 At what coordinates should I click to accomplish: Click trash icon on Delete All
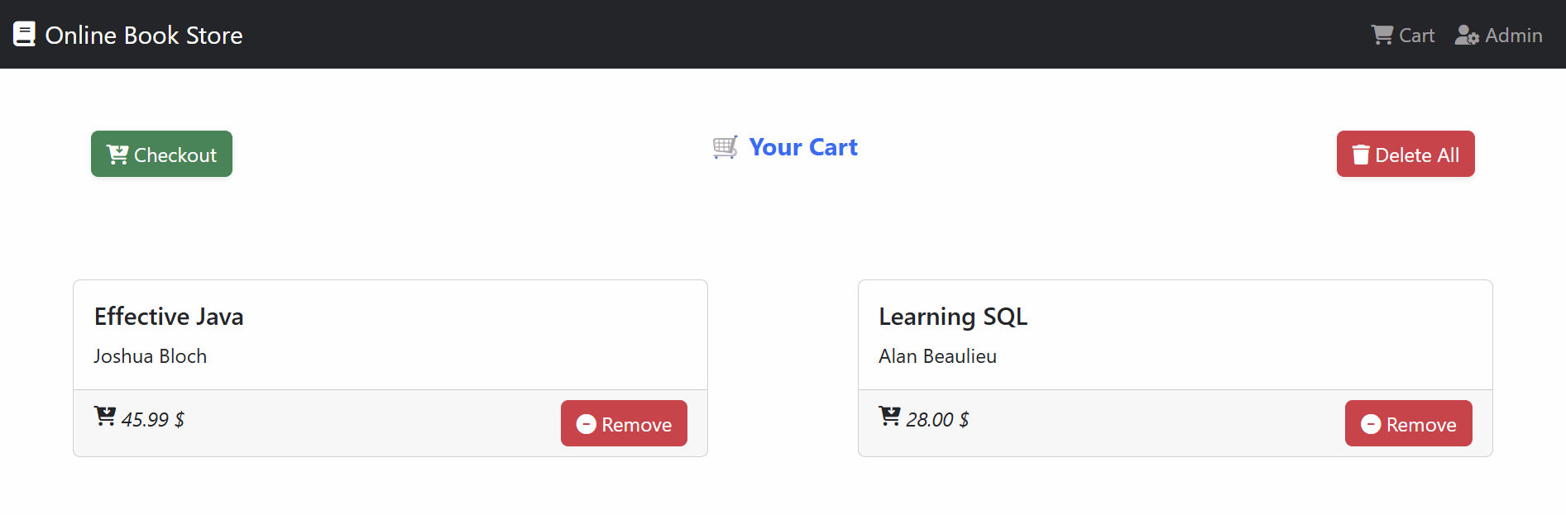click(1361, 155)
